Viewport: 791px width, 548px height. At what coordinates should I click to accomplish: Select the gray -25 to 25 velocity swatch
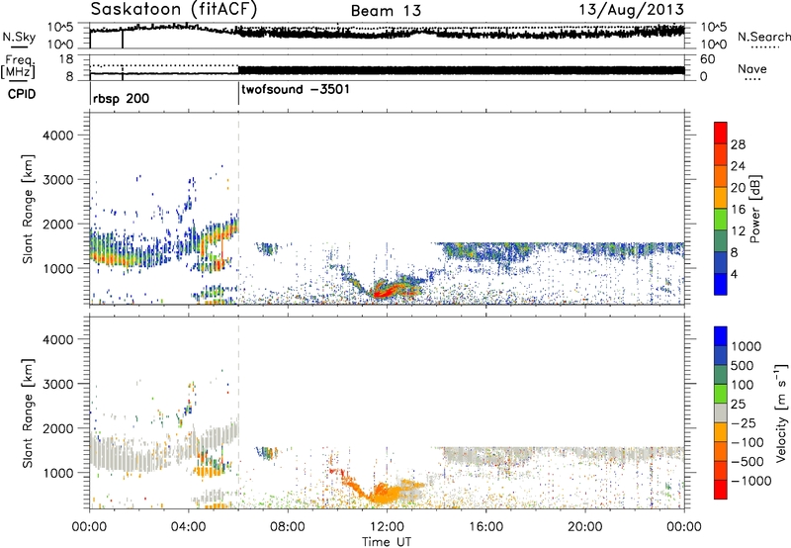pyautogui.click(x=721, y=413)
